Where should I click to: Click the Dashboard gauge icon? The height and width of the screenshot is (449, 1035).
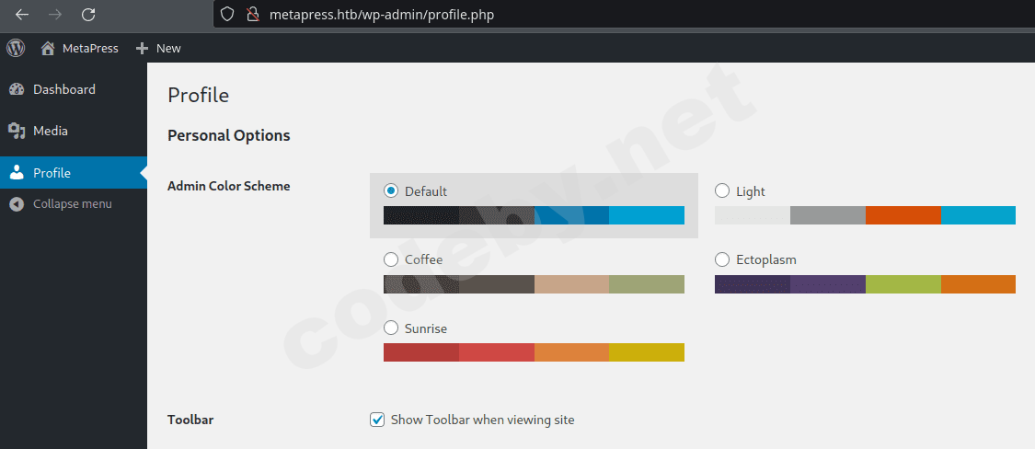[x=17, y=89]
